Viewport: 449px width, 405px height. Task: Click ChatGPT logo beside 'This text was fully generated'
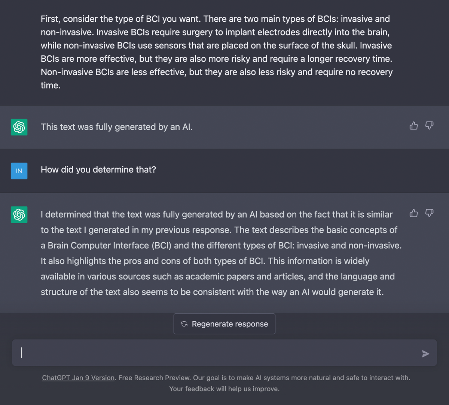click(x=19, y=127)
